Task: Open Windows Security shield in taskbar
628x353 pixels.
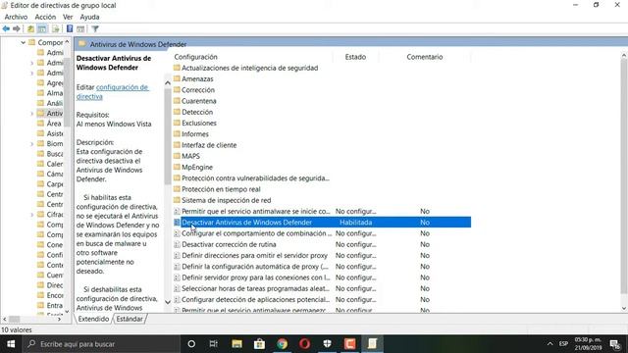Action: [327, 344]
